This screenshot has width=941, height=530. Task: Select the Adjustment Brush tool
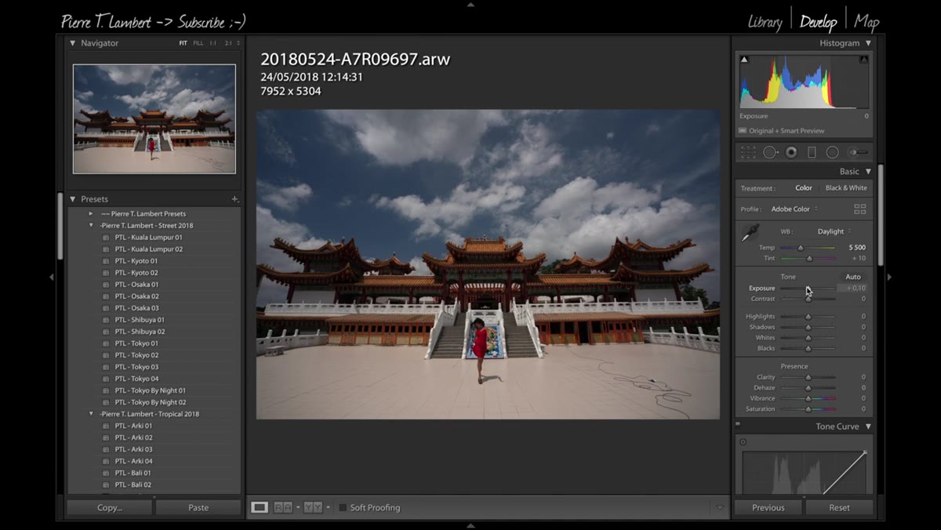coord(859,152)
